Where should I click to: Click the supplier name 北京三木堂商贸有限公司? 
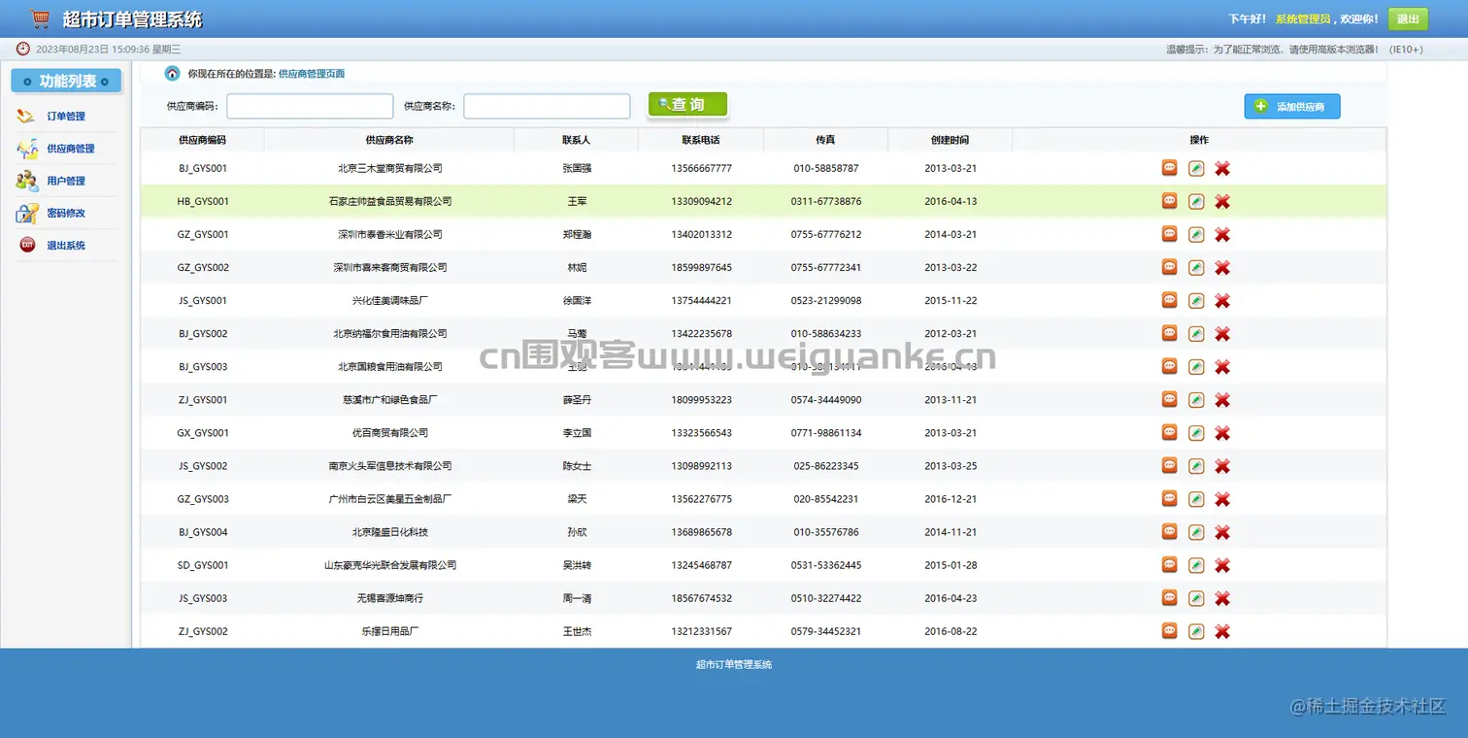point(390,168)
